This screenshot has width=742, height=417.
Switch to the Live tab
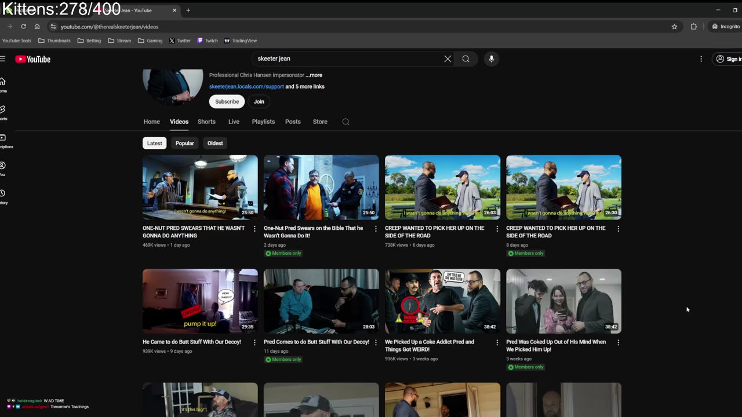(234, 122)
